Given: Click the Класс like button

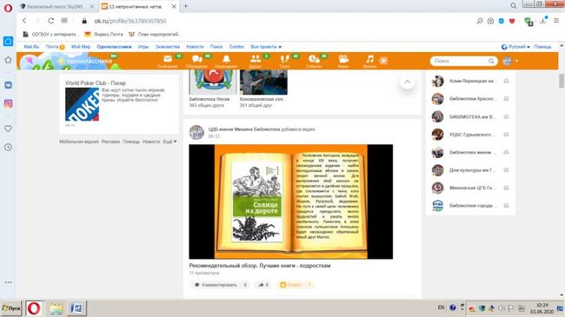Looking at the screenshot, I should tap(295, 285).
